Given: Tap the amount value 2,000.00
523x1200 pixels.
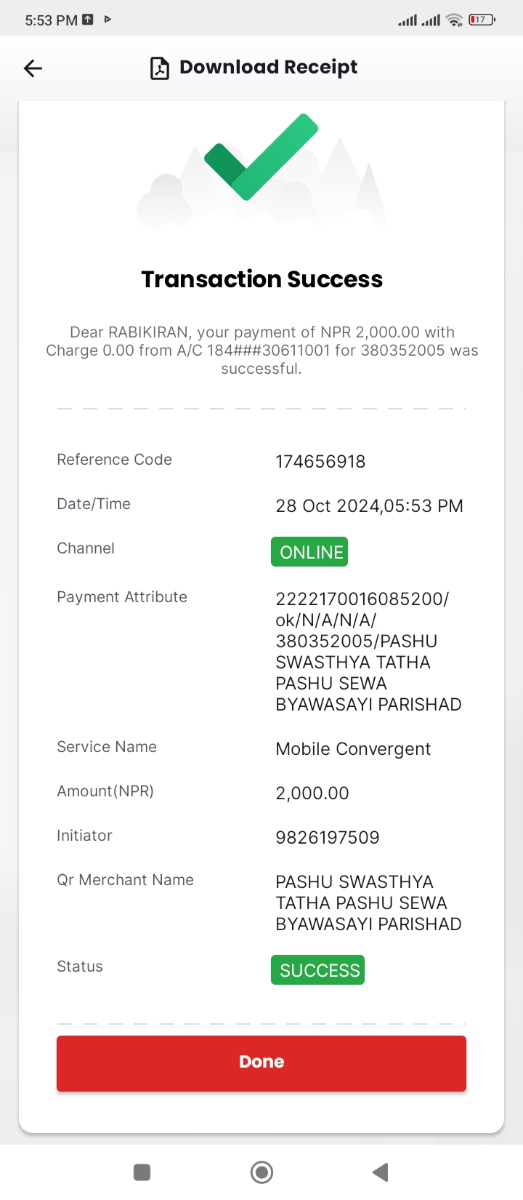Looking at the screenshot, I should pyautogui.click(x=312, y=793).
